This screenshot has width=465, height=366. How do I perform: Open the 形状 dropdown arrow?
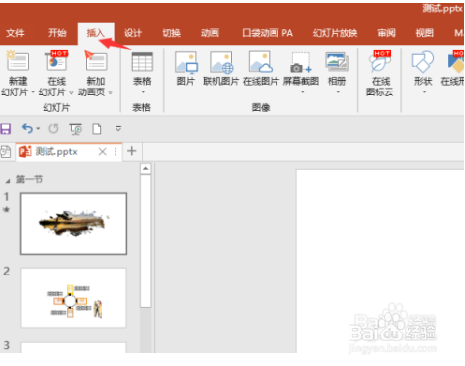[x=424, y=92]
